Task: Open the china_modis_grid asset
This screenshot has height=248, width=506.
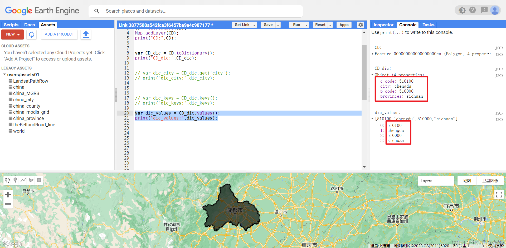Action: tap(31, 112)
